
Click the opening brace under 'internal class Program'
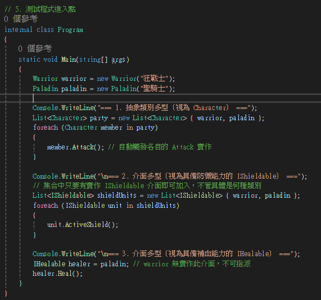6,39
